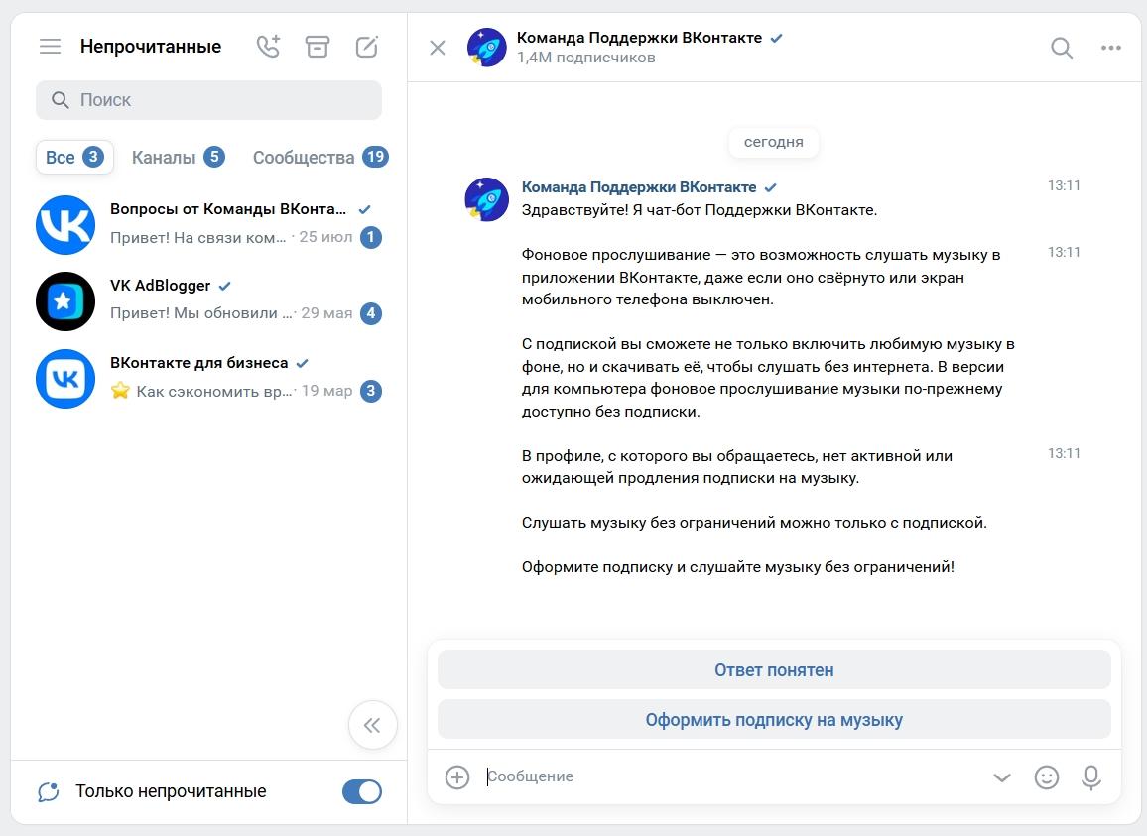This screenshot has height=836, width=1147.
Task: Compose a new message with the pencil icon
Action: (366, 47)
